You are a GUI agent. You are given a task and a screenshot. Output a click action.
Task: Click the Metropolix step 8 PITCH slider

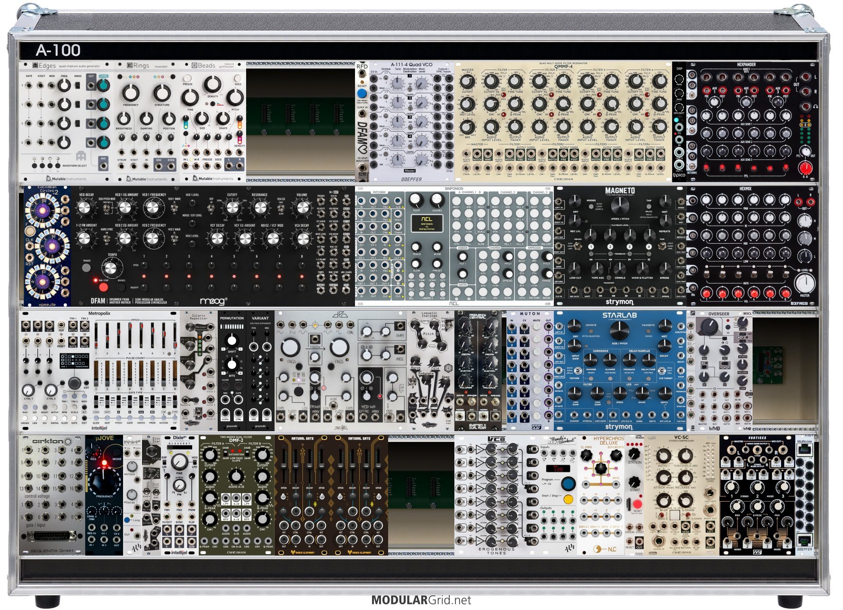click(x=175, y=336)
